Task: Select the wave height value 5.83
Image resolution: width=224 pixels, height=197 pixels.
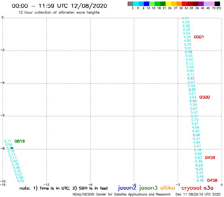Action: tap(198, 158)
